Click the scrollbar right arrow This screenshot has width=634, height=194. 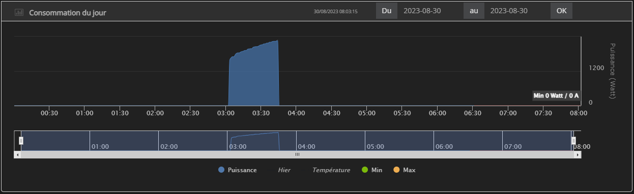[x=578, y=154]
